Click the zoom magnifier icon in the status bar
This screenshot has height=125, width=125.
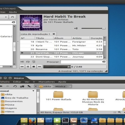click(x=119, y=112)
